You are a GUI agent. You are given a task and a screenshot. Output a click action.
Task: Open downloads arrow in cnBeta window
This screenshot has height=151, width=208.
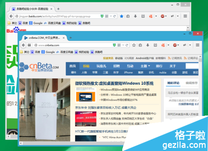coord(148,45)
